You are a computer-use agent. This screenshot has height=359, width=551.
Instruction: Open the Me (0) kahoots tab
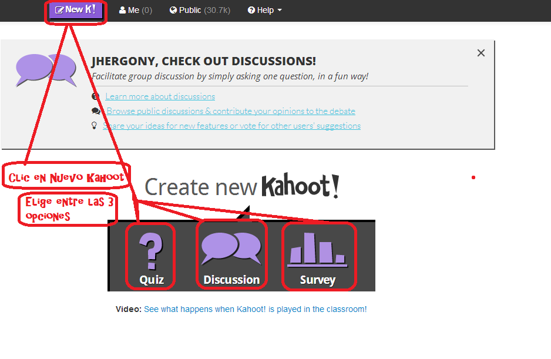coord(135,10)
